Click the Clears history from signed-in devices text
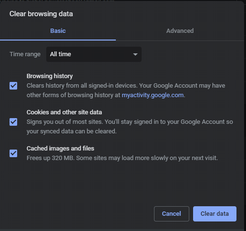 click(126, 90)
